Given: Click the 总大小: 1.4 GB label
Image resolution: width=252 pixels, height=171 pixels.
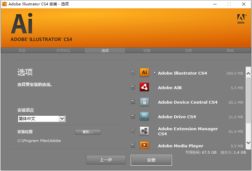Looking at the screenshot, I should click(233, 152).
